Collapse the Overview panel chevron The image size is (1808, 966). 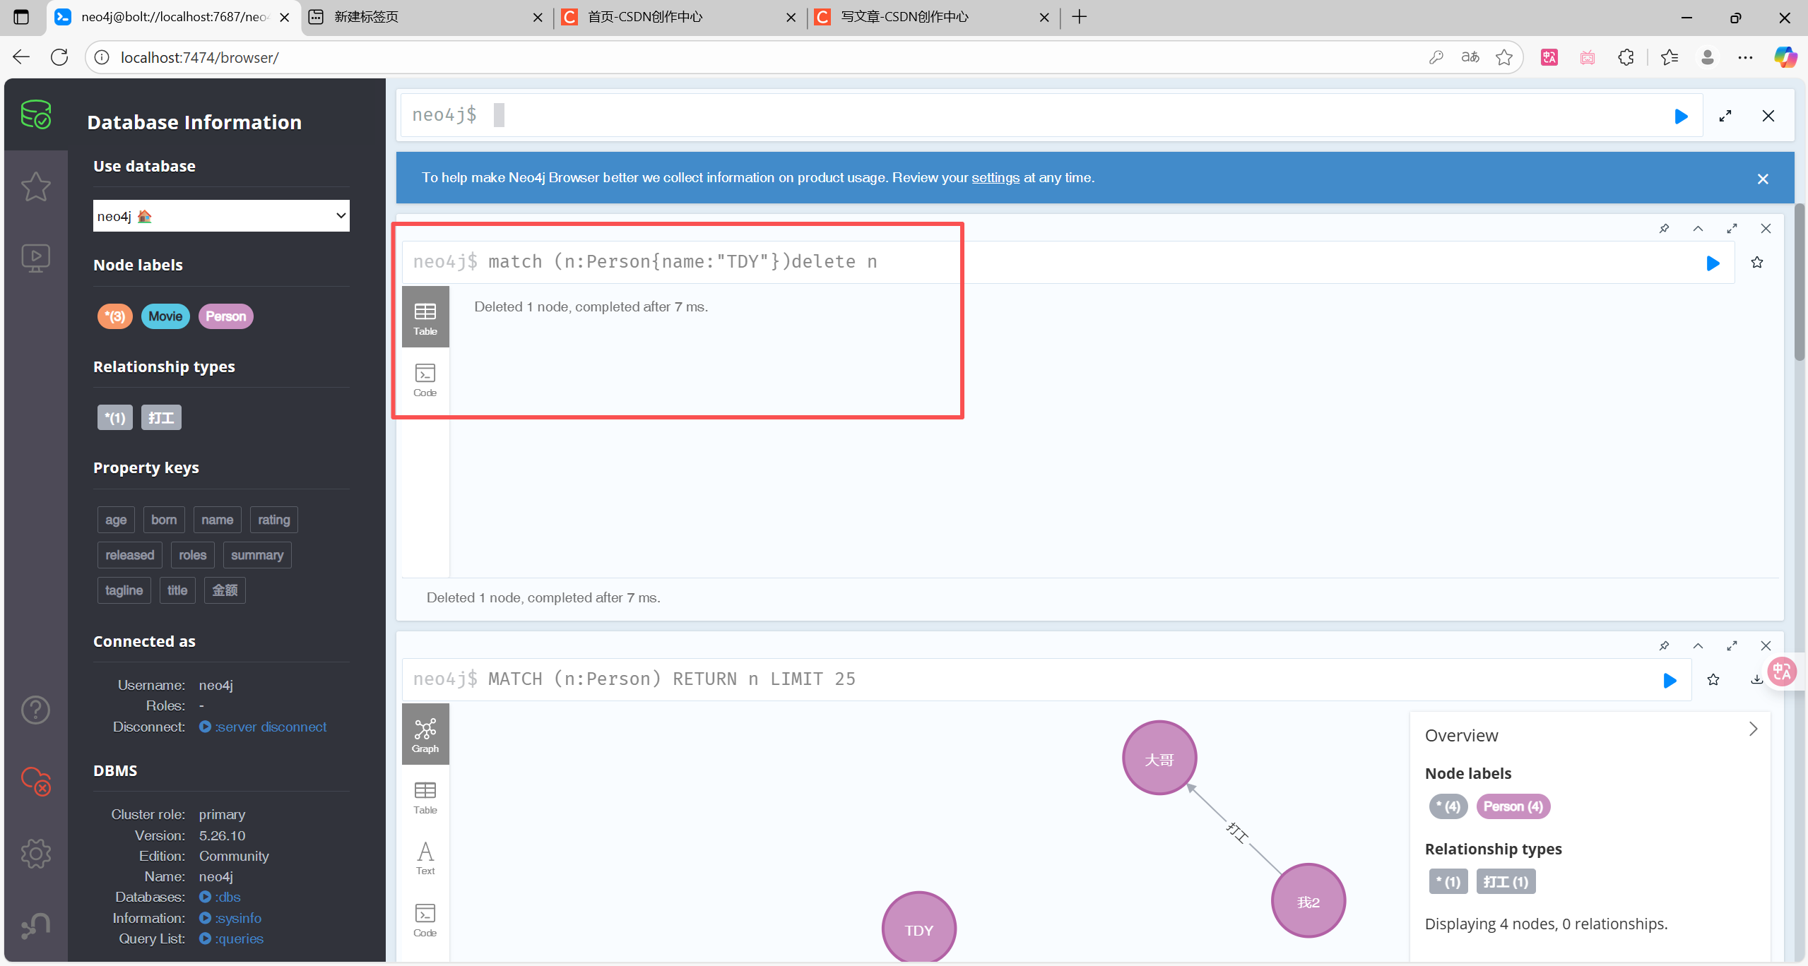tap(1753, 729)
